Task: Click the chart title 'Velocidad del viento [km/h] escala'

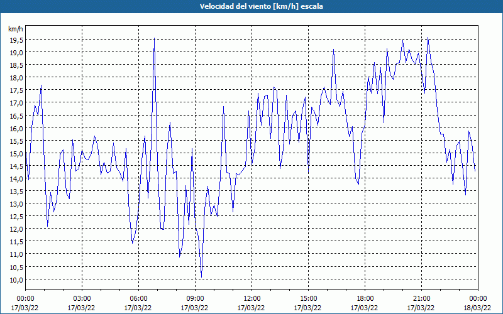Action: click(261, 6)
